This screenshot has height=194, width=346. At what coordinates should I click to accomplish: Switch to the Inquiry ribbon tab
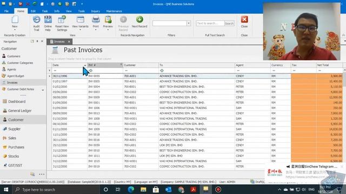coord(95,11)
